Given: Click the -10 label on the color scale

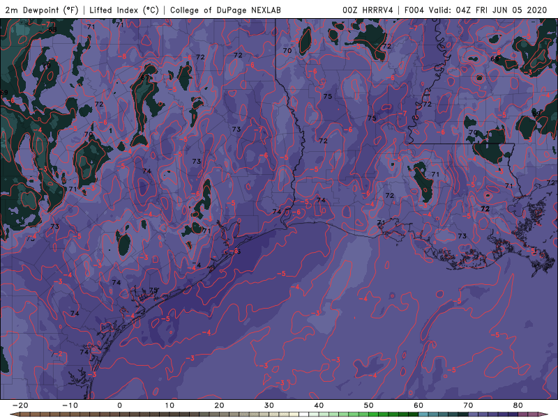Looking at the screenshot, I should click(70, 405).
